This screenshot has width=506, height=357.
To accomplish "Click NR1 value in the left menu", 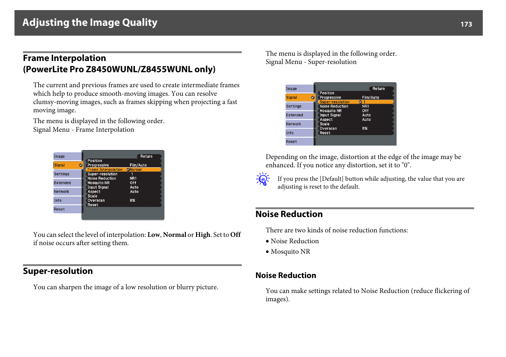I will click(x=133, y=178).
